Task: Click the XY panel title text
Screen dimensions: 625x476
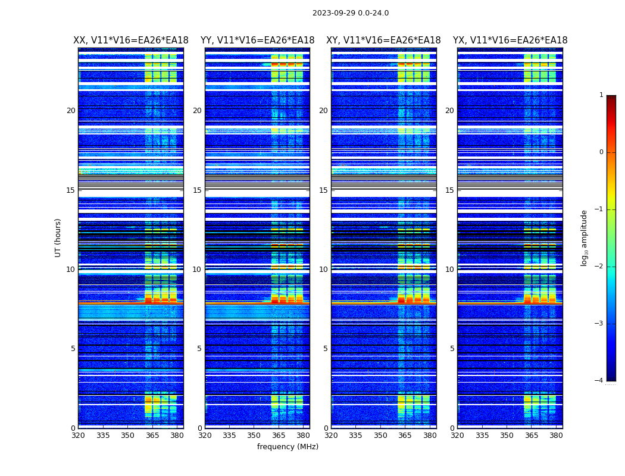Action: click(x=383, y=40)
